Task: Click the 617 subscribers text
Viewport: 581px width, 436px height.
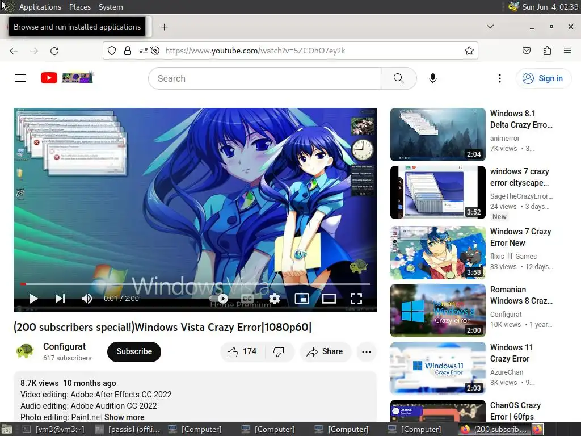Action: click(x=67, y=358)
